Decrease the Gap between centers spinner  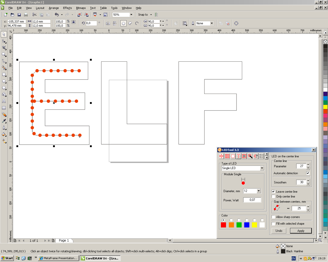coord(308,210)
